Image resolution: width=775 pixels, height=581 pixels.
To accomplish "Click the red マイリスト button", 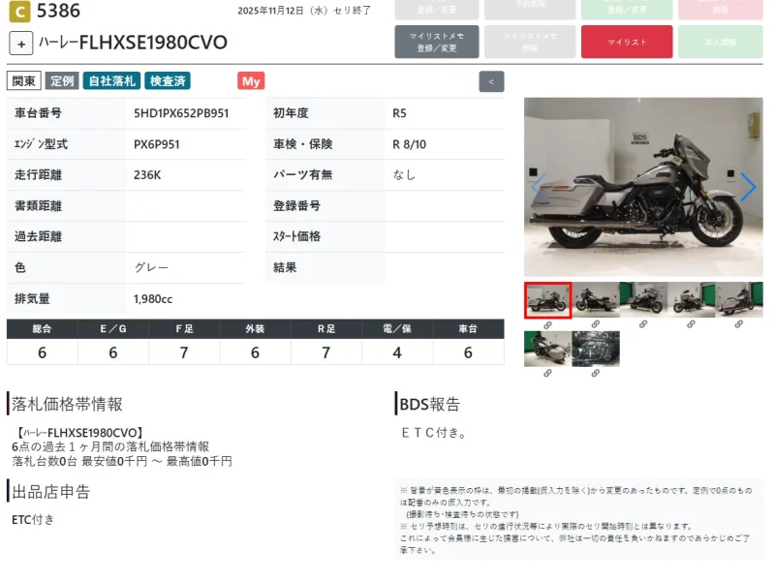I will pos(627,42).
